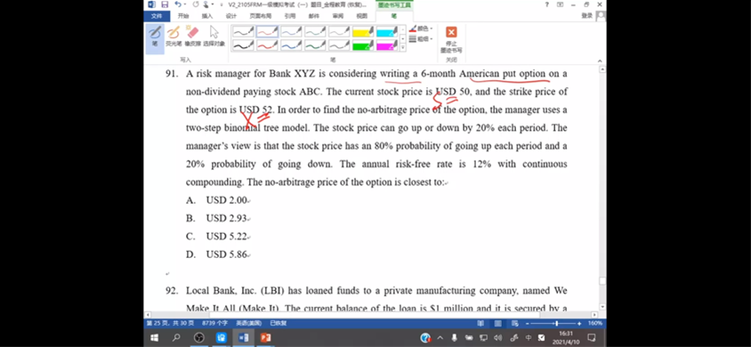Viewport: 751px width, 347px height.
Task: Open the pen Color (颜色) dropdown
Action: [x=421, y=28]
